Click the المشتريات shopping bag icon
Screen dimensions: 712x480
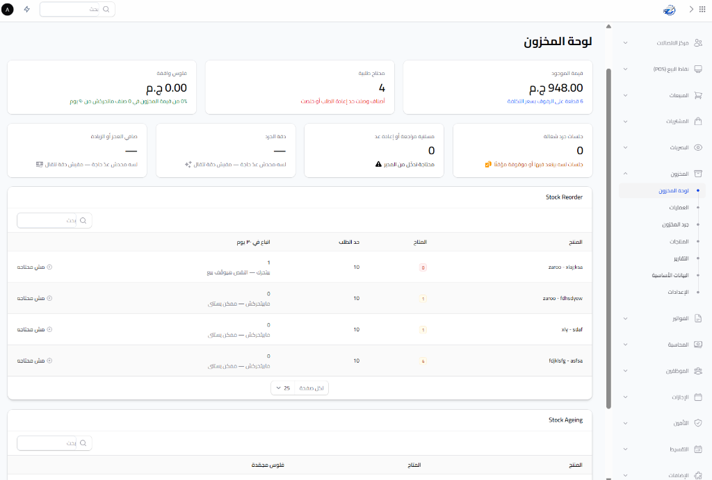pyautogui.click(x=698, y=121)
